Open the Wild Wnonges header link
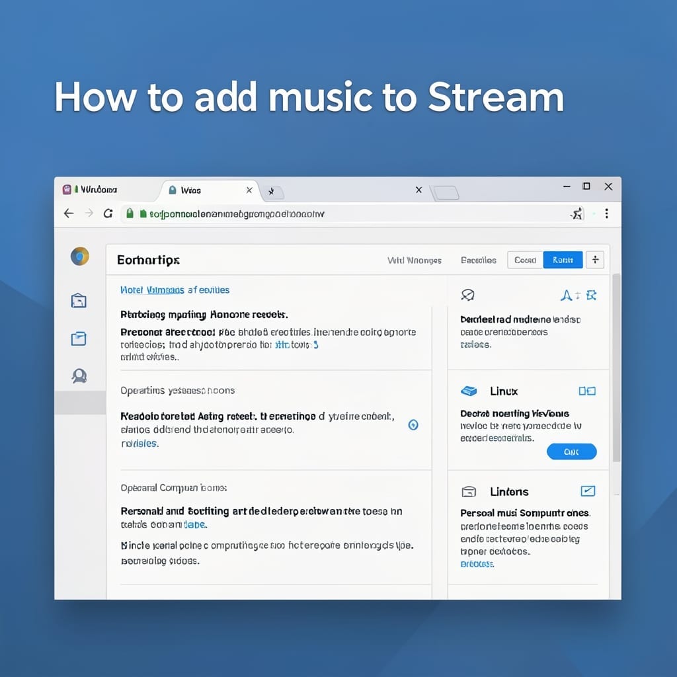 pyautogui.click(x=414, y=260)
